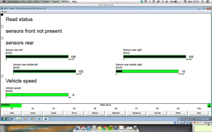This screenshot has height=132, width=212.
Task: Click the F4 Error button
Action: [74, 113]
